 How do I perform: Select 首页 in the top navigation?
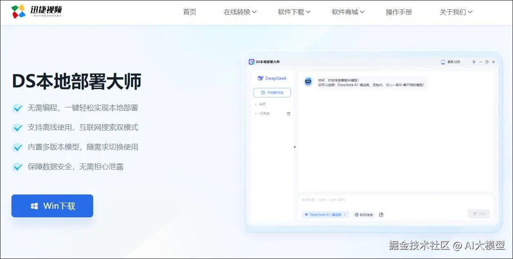click(x=189, y=12)
